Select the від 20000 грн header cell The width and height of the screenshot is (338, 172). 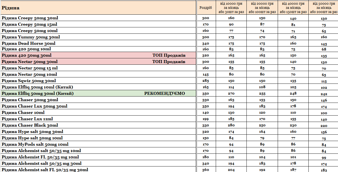pos(262,8)
